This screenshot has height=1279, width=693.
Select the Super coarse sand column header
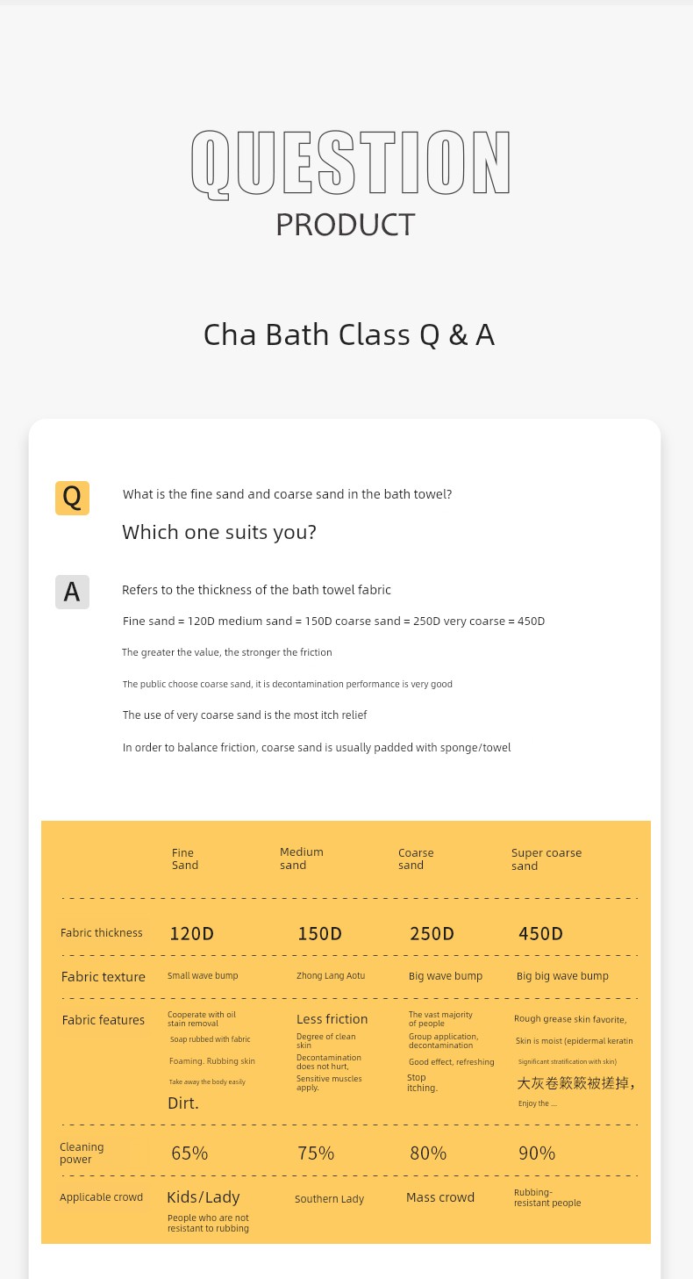[x=546, y=859]
